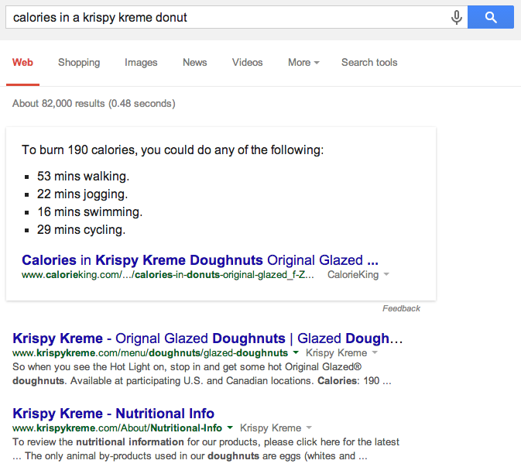This screenshot has width=521, height=474.
Task: Expand Krispy Kreme source arrow for Nutritional Info
Action: pyautogui.click(x=309, y=427)
